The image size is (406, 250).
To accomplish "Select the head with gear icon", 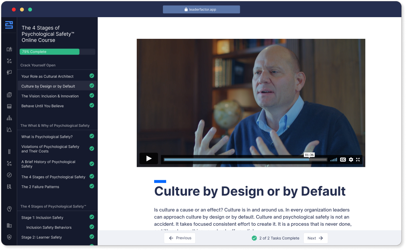I will pyautogui.click(x=9, y=209).
